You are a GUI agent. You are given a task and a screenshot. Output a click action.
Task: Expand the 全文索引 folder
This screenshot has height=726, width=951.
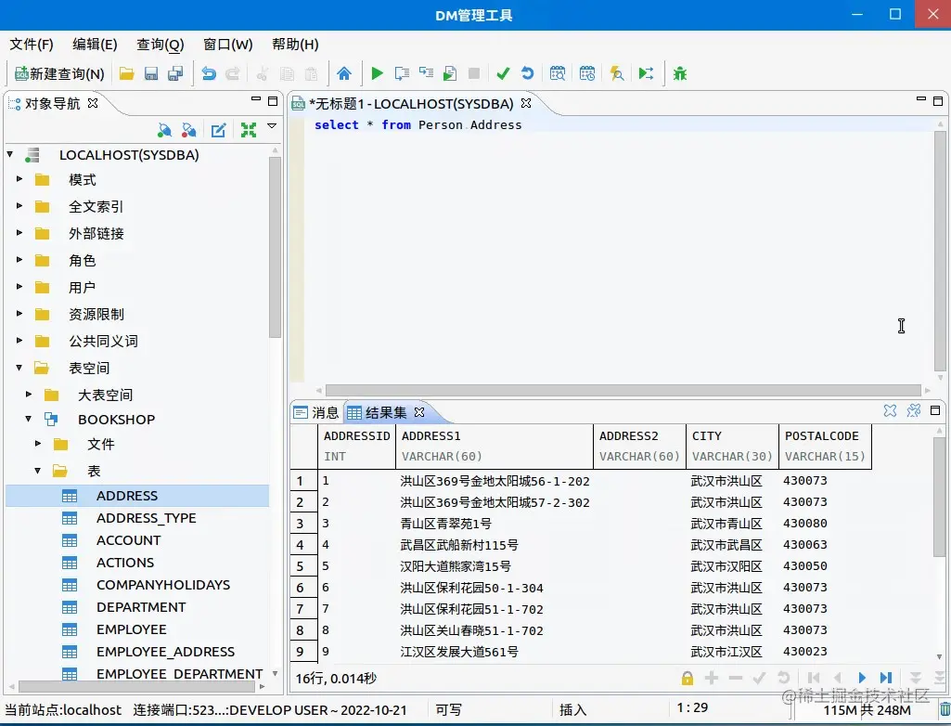tap(19, 206)
